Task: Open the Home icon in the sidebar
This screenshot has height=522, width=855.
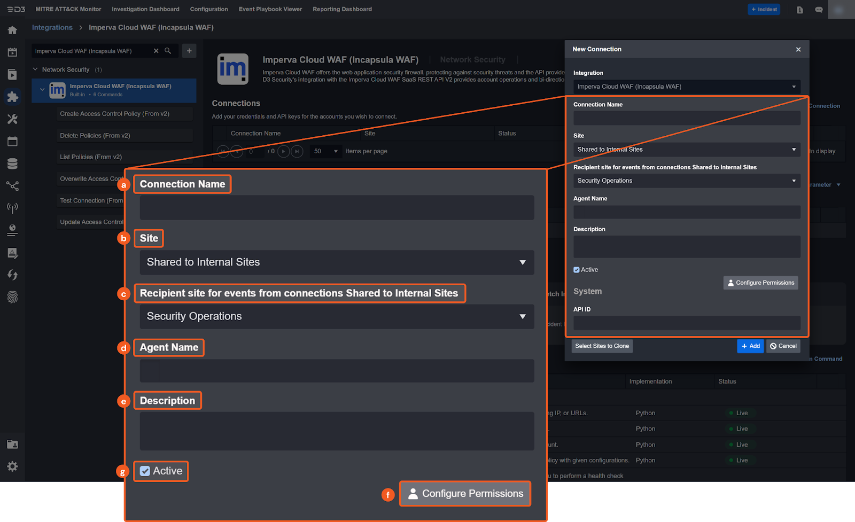Action: coord(12,30)
